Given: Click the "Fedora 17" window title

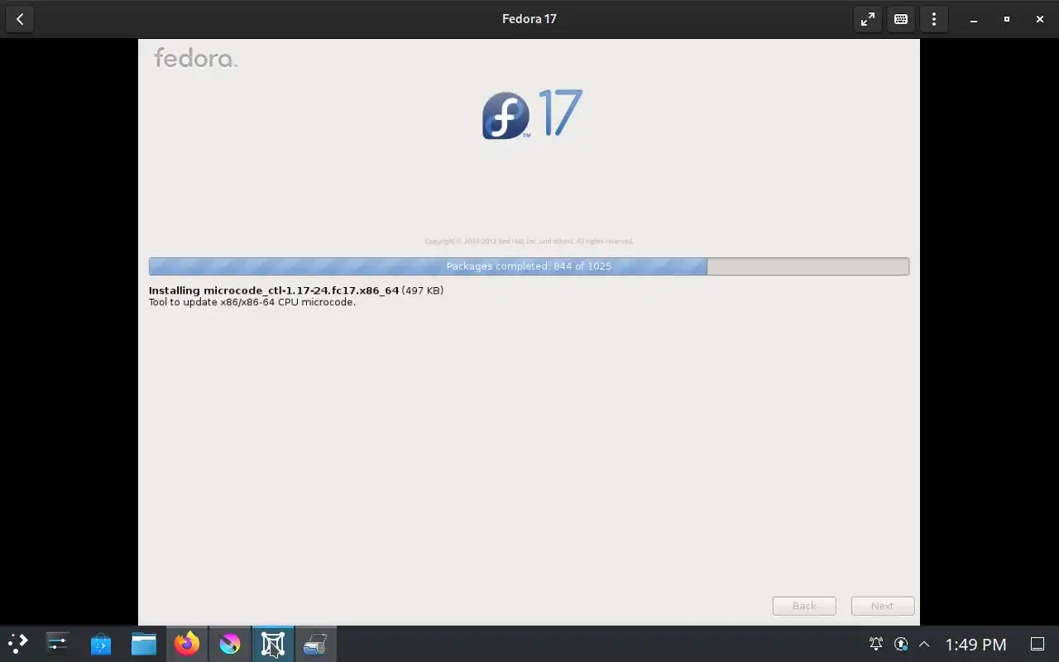Looking at the screenshot, I should [x=529, y=19].
